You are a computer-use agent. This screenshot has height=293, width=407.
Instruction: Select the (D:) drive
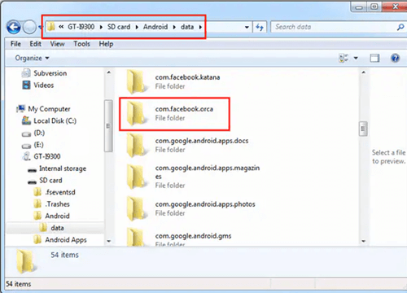39,133
